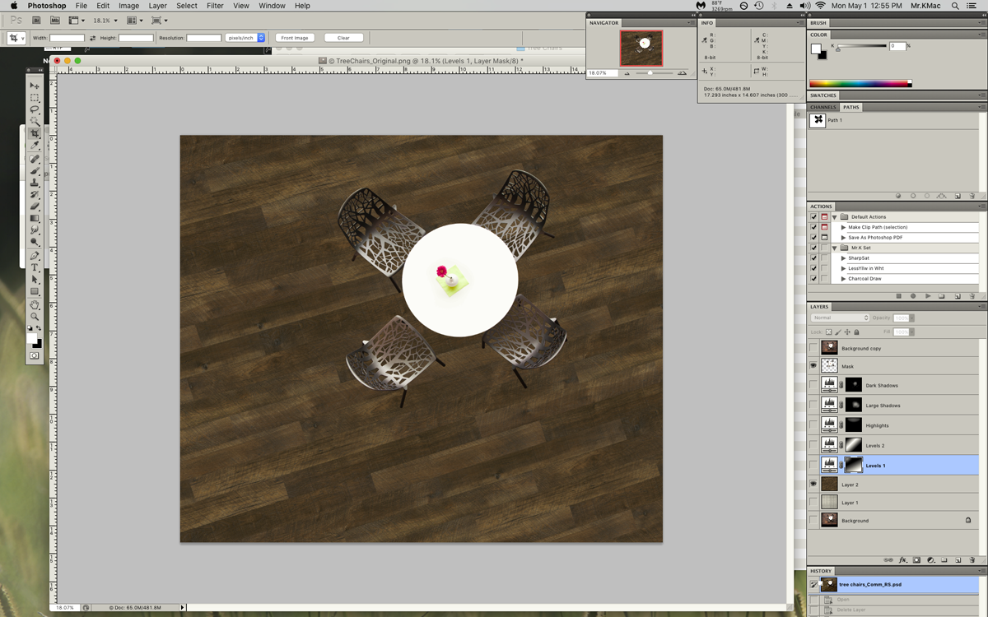Click the Navigator zoom slider
The height and width of the screenshot is (617, 988).
click(650, 73)
